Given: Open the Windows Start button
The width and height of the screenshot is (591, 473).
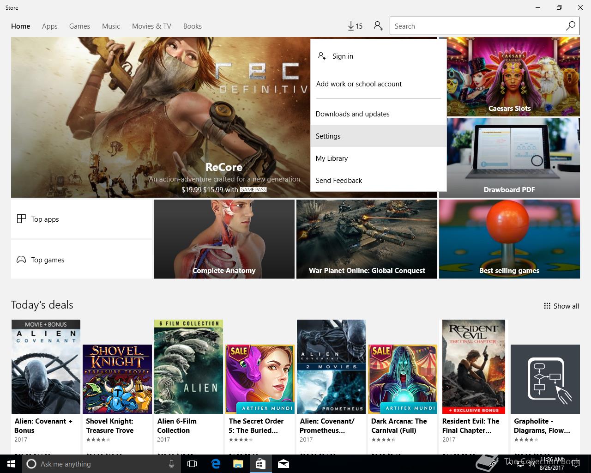Looking at the screenshot, I should pos(10,464).
